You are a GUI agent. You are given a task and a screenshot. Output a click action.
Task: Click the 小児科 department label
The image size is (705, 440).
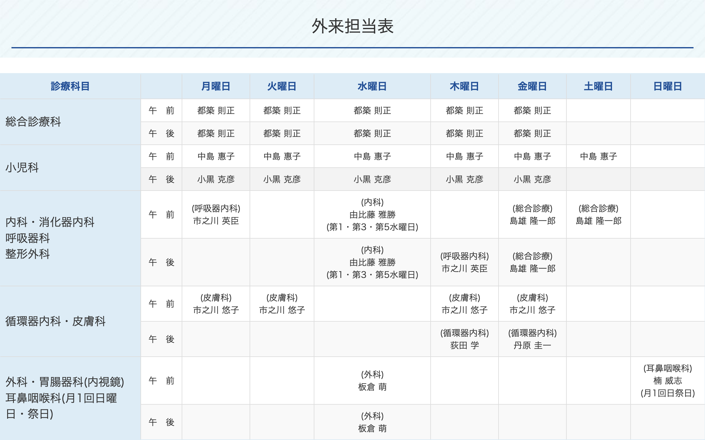(22, 168)
